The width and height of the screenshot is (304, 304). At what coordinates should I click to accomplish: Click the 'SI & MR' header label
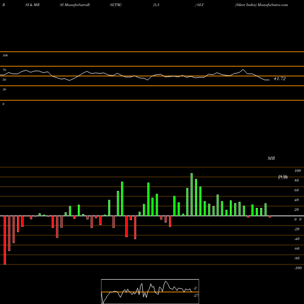pos(32,5)
